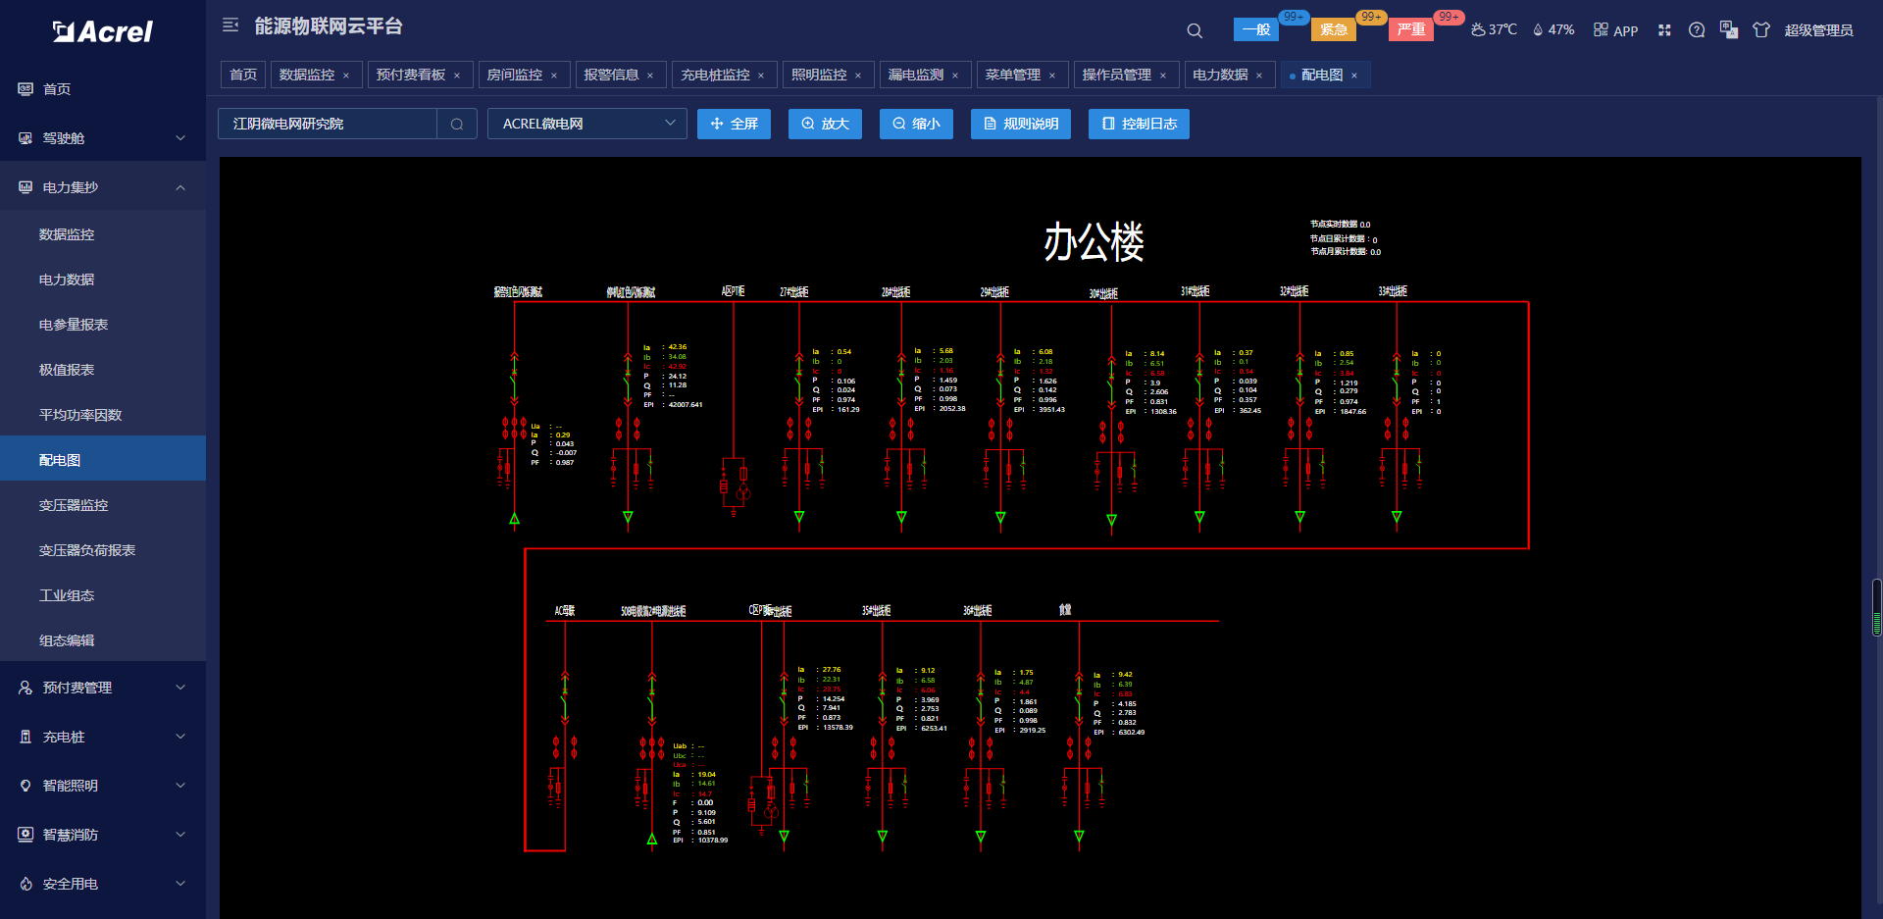Select 变压器监控 in the sidebar
This screenshot has width=1883, height=919.
(74, 505)
